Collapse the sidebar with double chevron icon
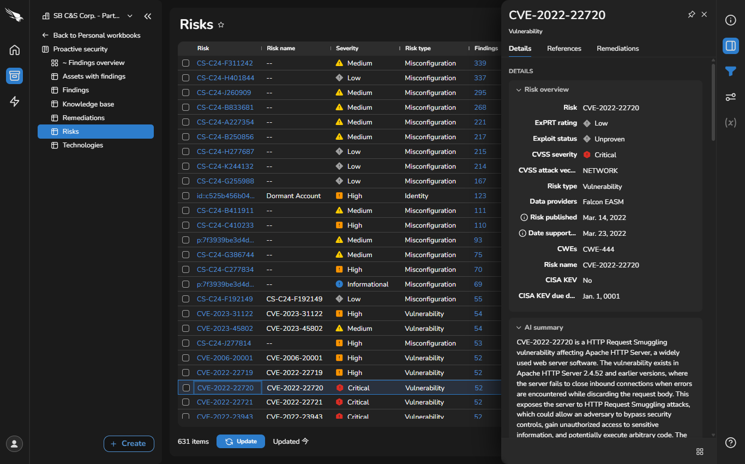This screenshot has width=745, height=464. 148,16
